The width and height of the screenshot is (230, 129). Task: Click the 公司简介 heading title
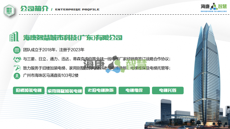34,9
